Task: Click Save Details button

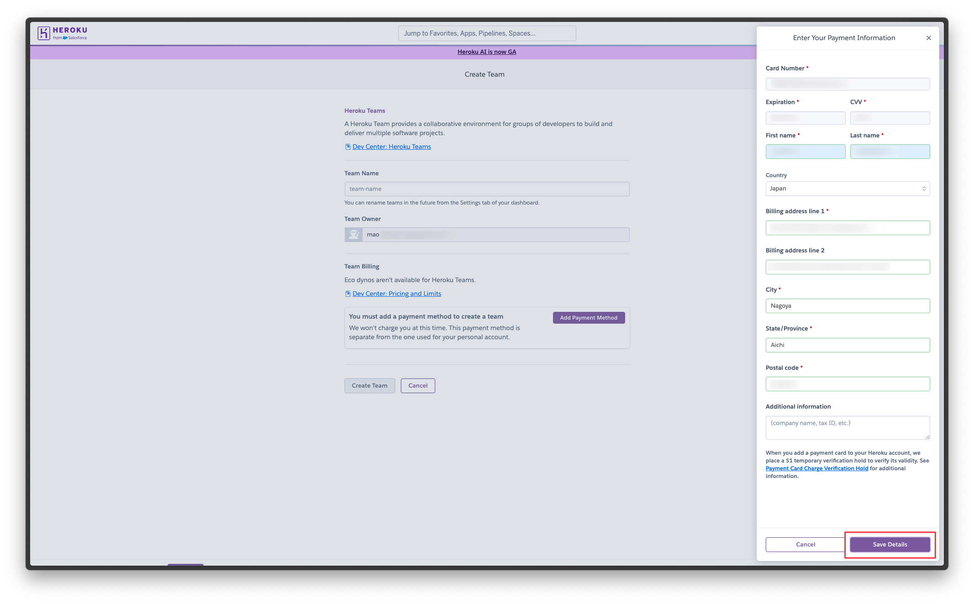Action: 890,544
